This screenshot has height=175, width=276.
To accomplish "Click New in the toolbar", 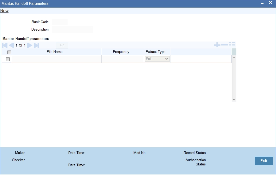I will tap(5, 11).
